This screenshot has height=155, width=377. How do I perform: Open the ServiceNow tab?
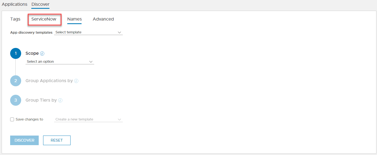pyautogui.click(x=44, y=19)
